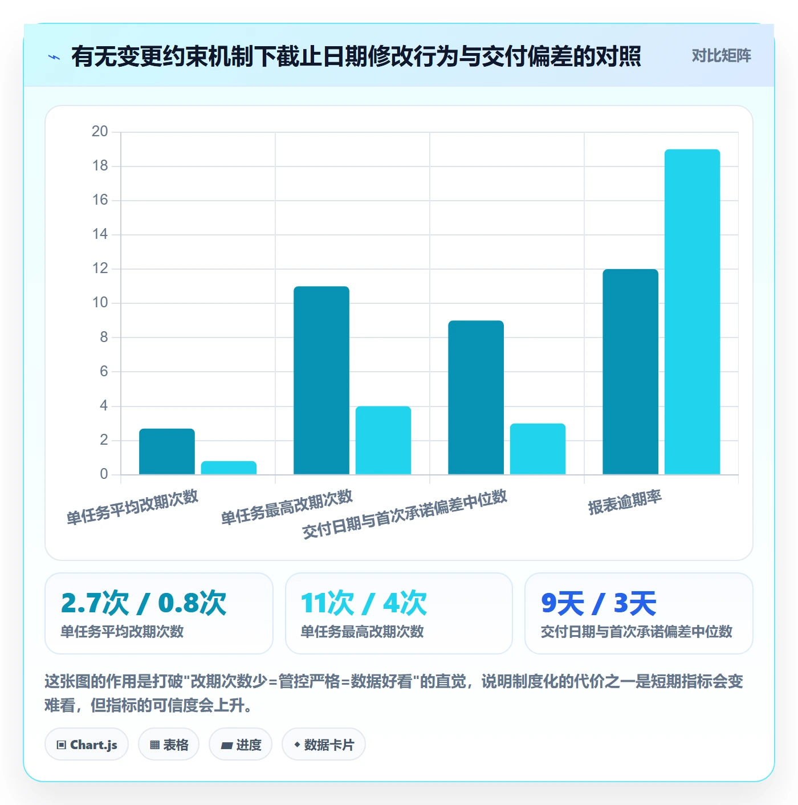Click the description paragraph starting 这张图的作用是打破
Image resolution: width=798 pixels, height=805 pixels.
[x=394, y=693]
